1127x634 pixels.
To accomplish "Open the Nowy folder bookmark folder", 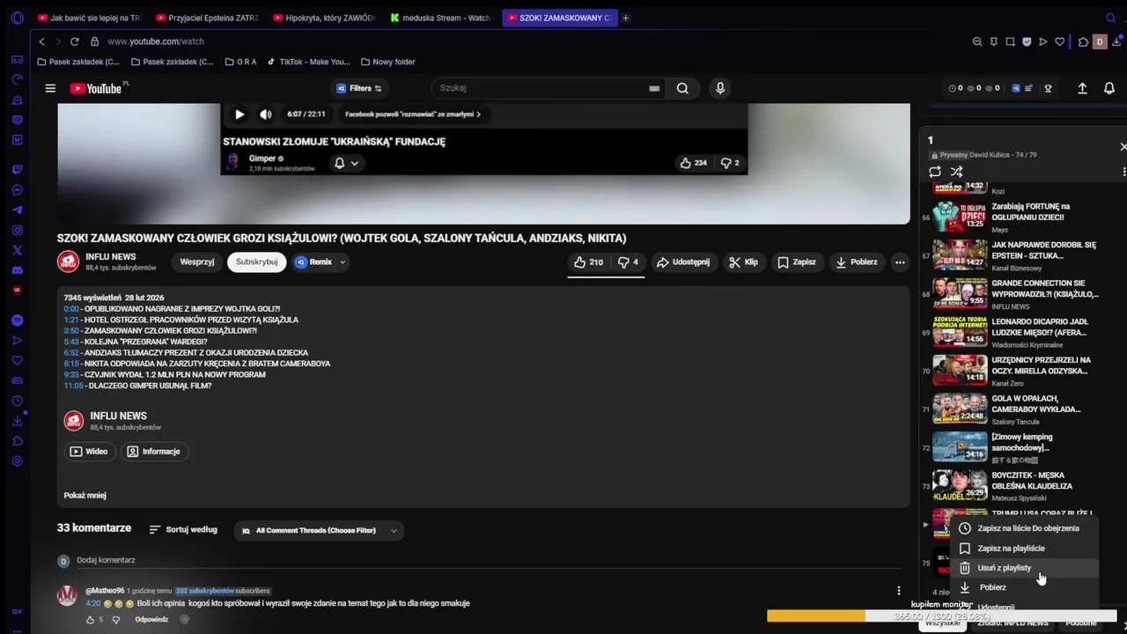I will (387, 62).
